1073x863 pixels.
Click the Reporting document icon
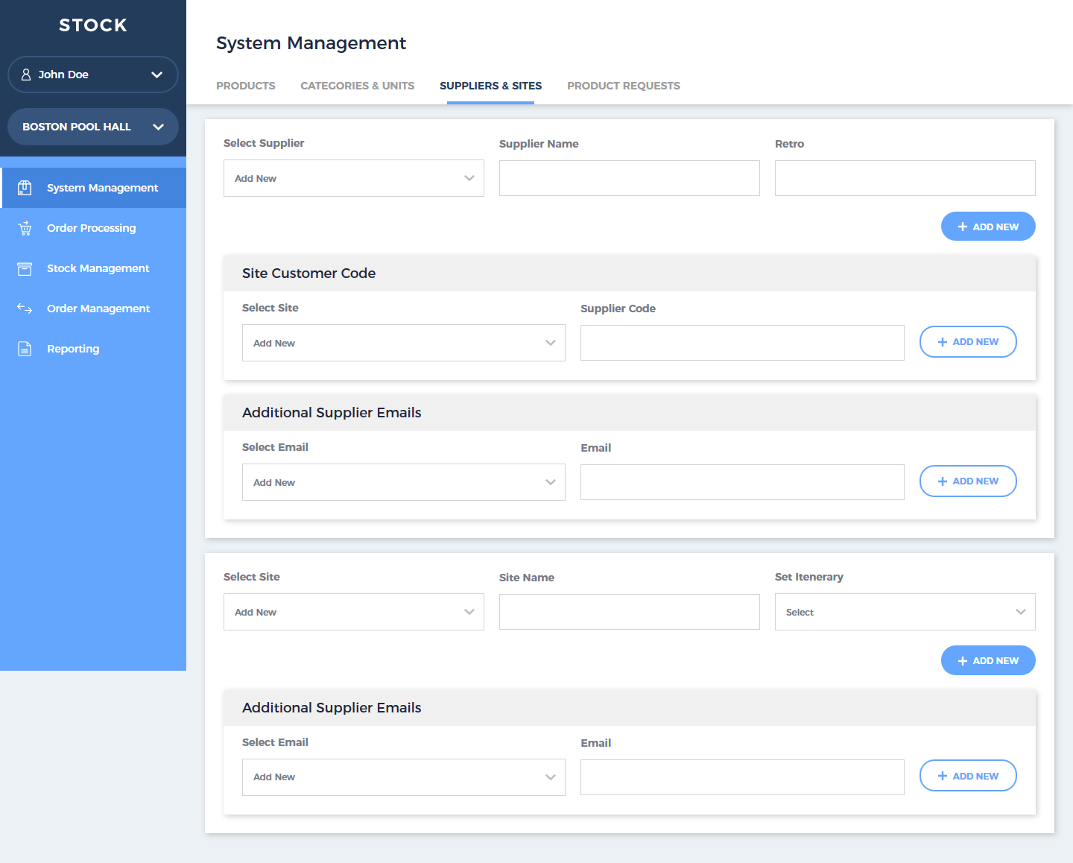25,349
